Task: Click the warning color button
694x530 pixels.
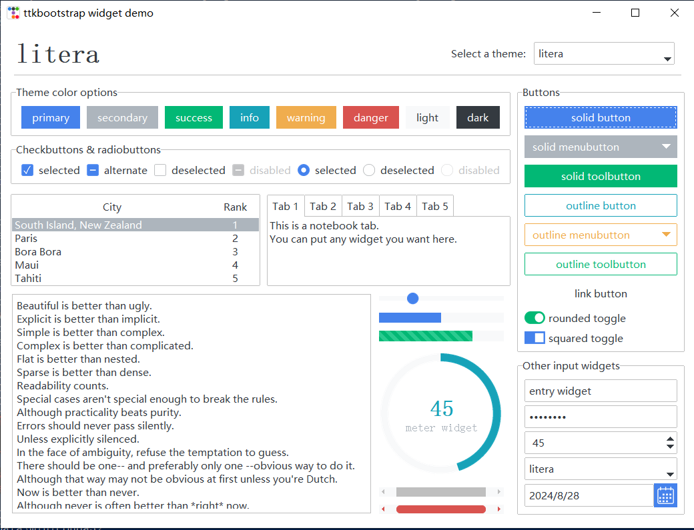Action: [306, 117]
